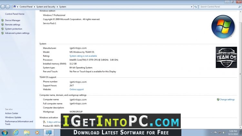This screenshot has height=136, width=242.
Task: Launch Windows Media Player from taskbar
Action: 37,132
